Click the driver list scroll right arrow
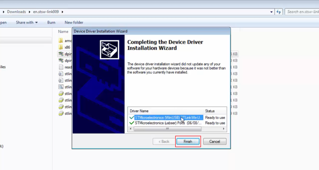The height and width of the screenshot is (170, 319). [x=224, y=129]
